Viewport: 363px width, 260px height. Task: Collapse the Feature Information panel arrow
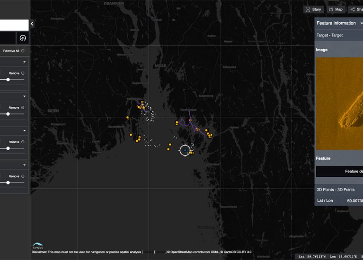click(x=362, y=23)
